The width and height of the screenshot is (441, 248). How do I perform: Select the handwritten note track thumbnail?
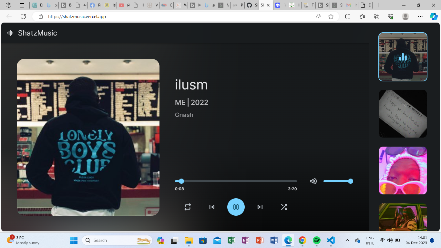(403, 114)
